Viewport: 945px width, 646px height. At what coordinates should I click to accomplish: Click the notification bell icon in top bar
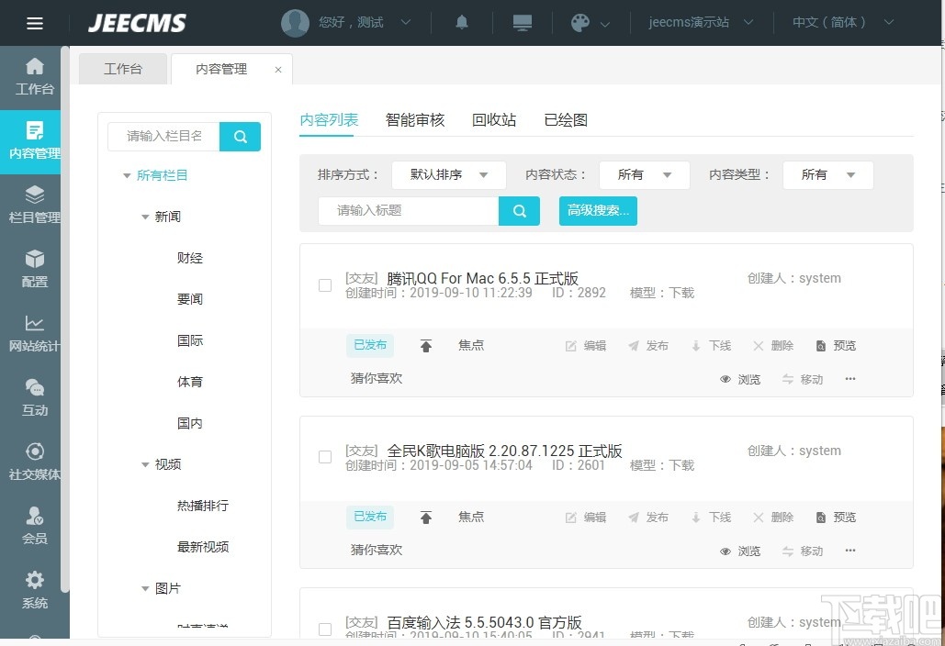(461, 22)
